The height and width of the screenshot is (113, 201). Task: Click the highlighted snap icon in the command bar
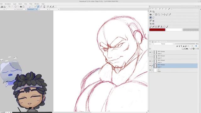click(38, 7)
